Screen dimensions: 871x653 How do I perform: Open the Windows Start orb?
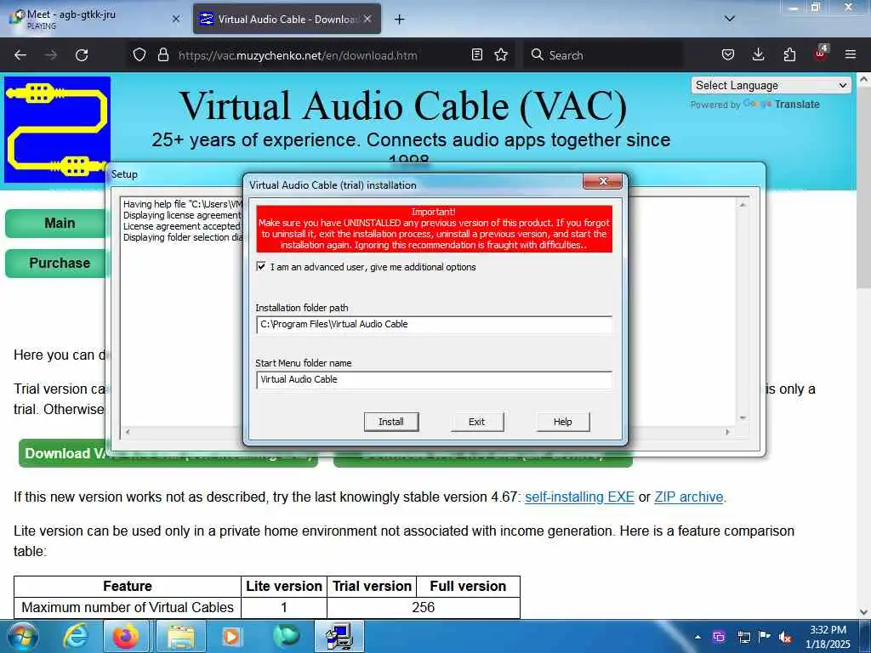pyautogui.click(x=23, y=636)
